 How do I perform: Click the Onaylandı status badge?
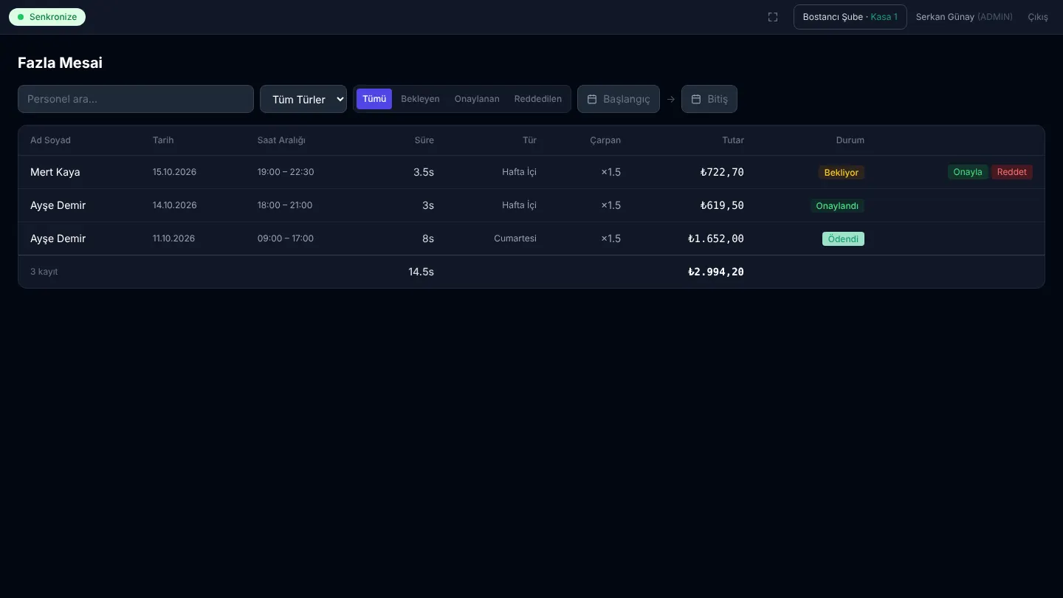coord(837,206)
